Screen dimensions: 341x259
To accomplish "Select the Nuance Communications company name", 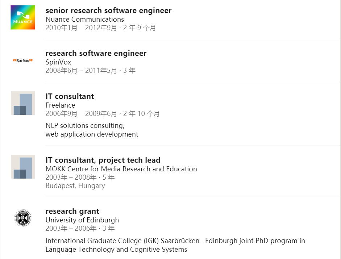I will 84,19.
